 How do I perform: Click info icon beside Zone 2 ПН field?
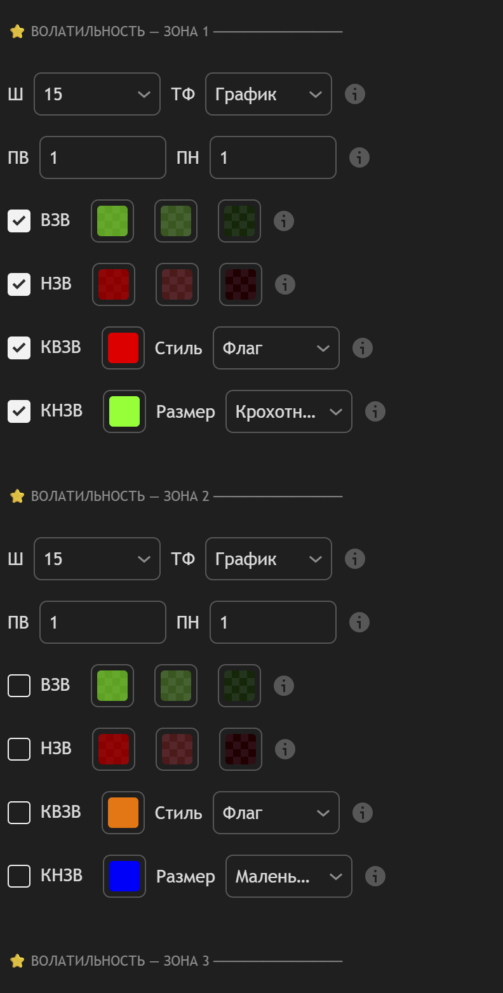pyautogui.click(x=359, y=622)
